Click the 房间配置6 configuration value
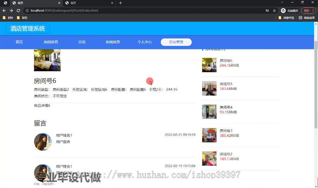Image resolution: width=318 pixels, height=188 pixels. 138,90
